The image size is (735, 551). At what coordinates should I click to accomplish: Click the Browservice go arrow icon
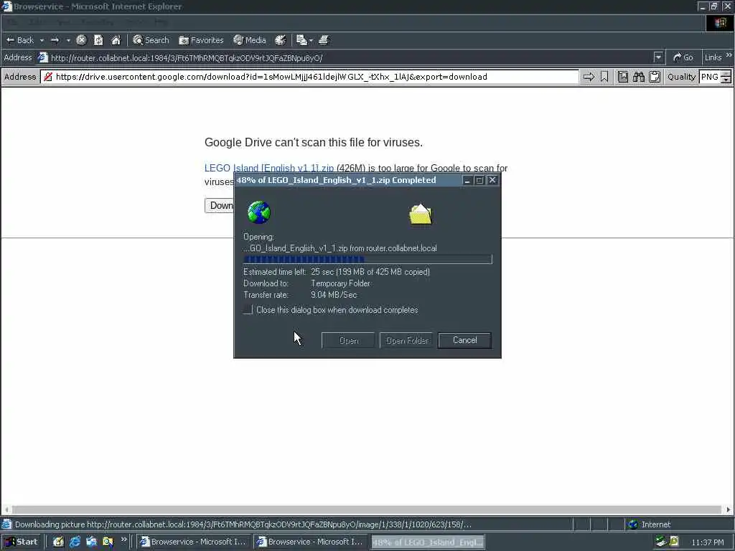tap(589, 77)
